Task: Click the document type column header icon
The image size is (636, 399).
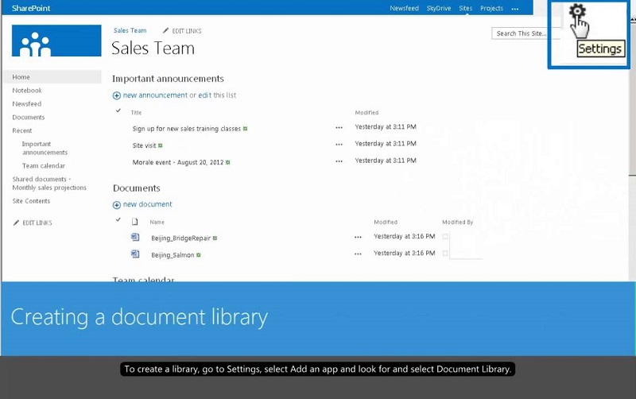Action: pos(134,222)
